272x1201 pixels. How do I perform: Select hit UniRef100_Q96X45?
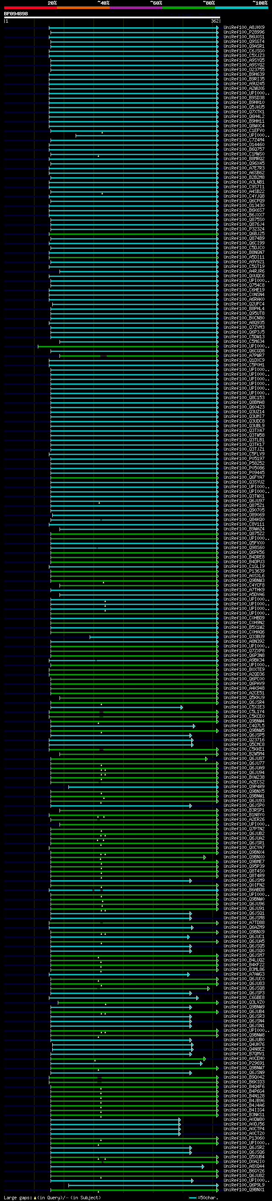point(244,163)
